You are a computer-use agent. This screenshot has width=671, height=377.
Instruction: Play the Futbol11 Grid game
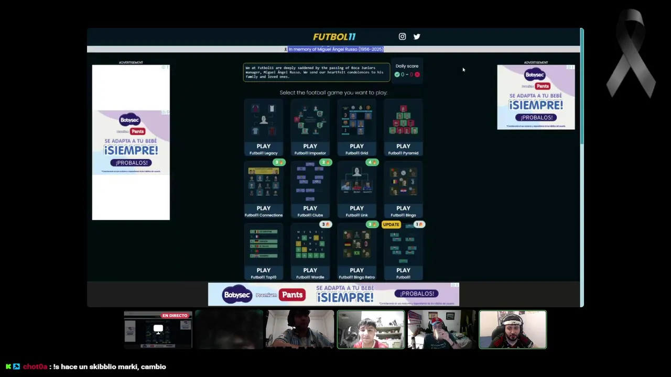356,128
